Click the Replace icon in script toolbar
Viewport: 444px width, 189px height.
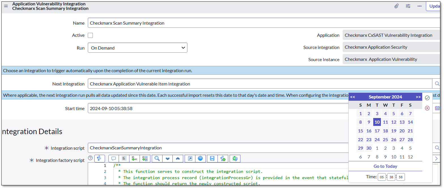tap(135, 158)
